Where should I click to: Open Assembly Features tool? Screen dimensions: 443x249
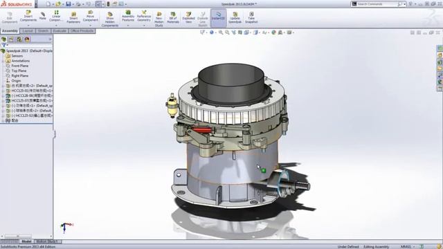click(128, 16)
